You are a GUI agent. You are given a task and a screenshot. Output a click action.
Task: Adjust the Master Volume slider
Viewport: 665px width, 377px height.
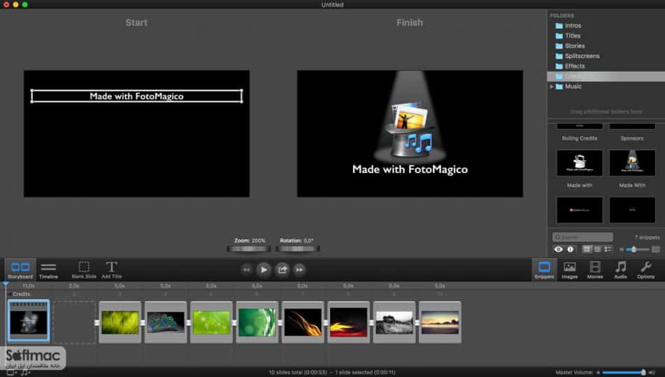click(x=624, y=372)
